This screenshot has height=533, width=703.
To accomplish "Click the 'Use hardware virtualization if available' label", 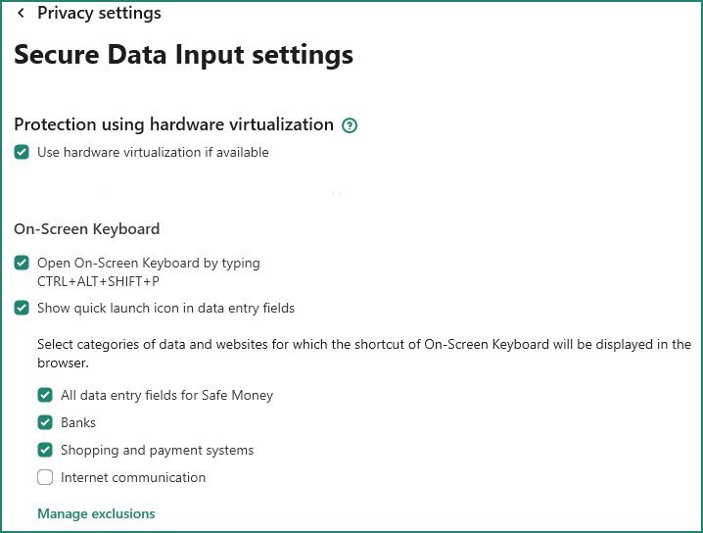I will (x=153, y=152).
